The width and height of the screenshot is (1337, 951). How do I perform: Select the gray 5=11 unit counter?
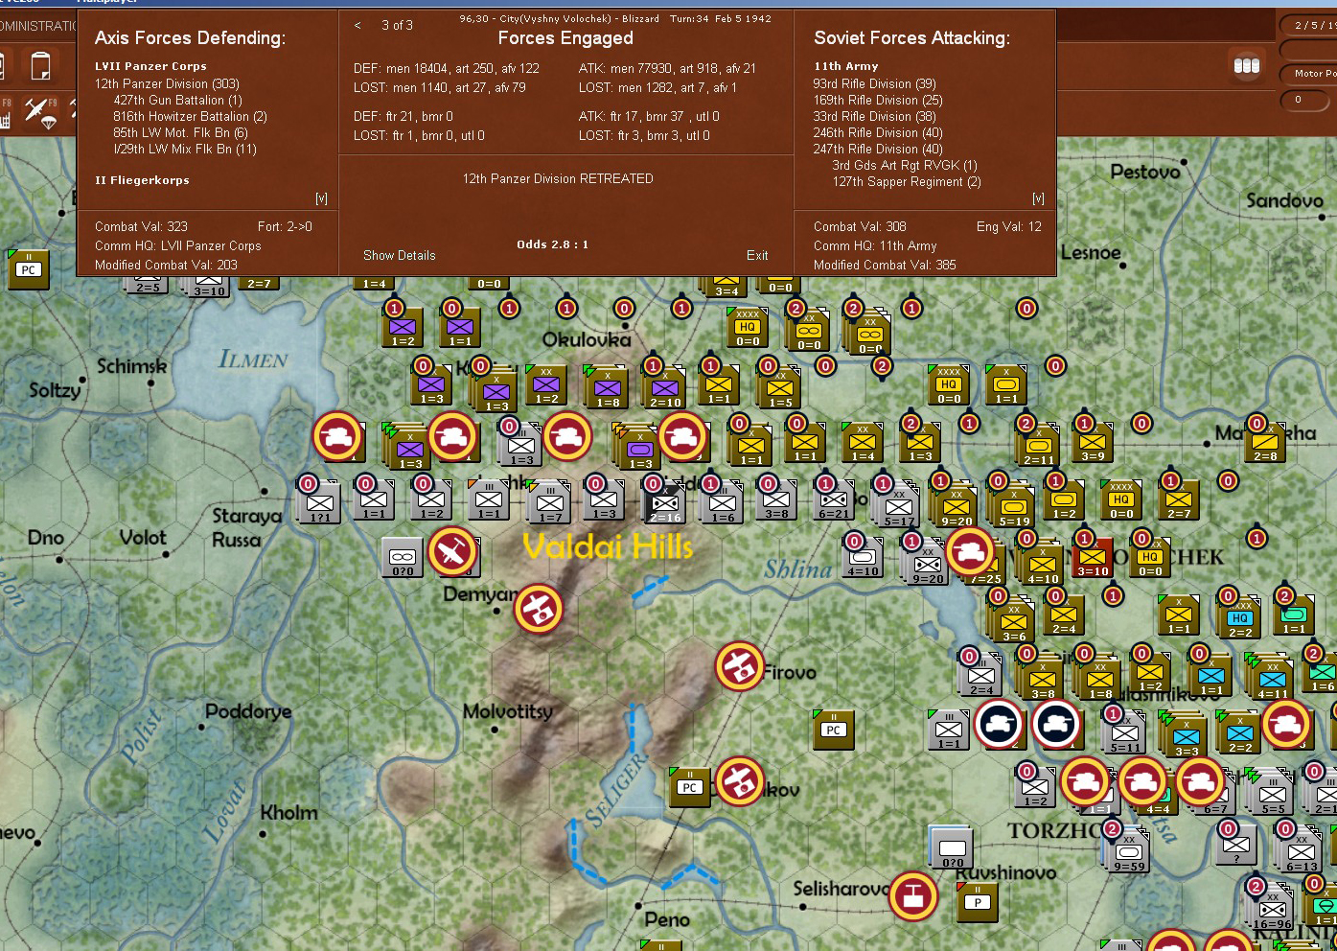click(x=1125, y=732)
